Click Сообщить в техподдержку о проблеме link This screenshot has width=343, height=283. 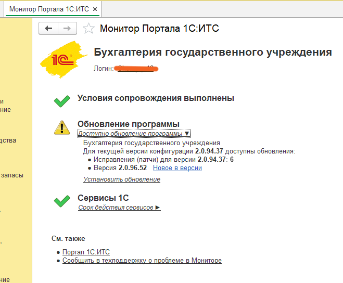click(142, 260)
